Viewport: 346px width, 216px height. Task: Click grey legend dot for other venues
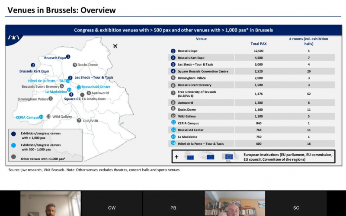coord(13,157)
